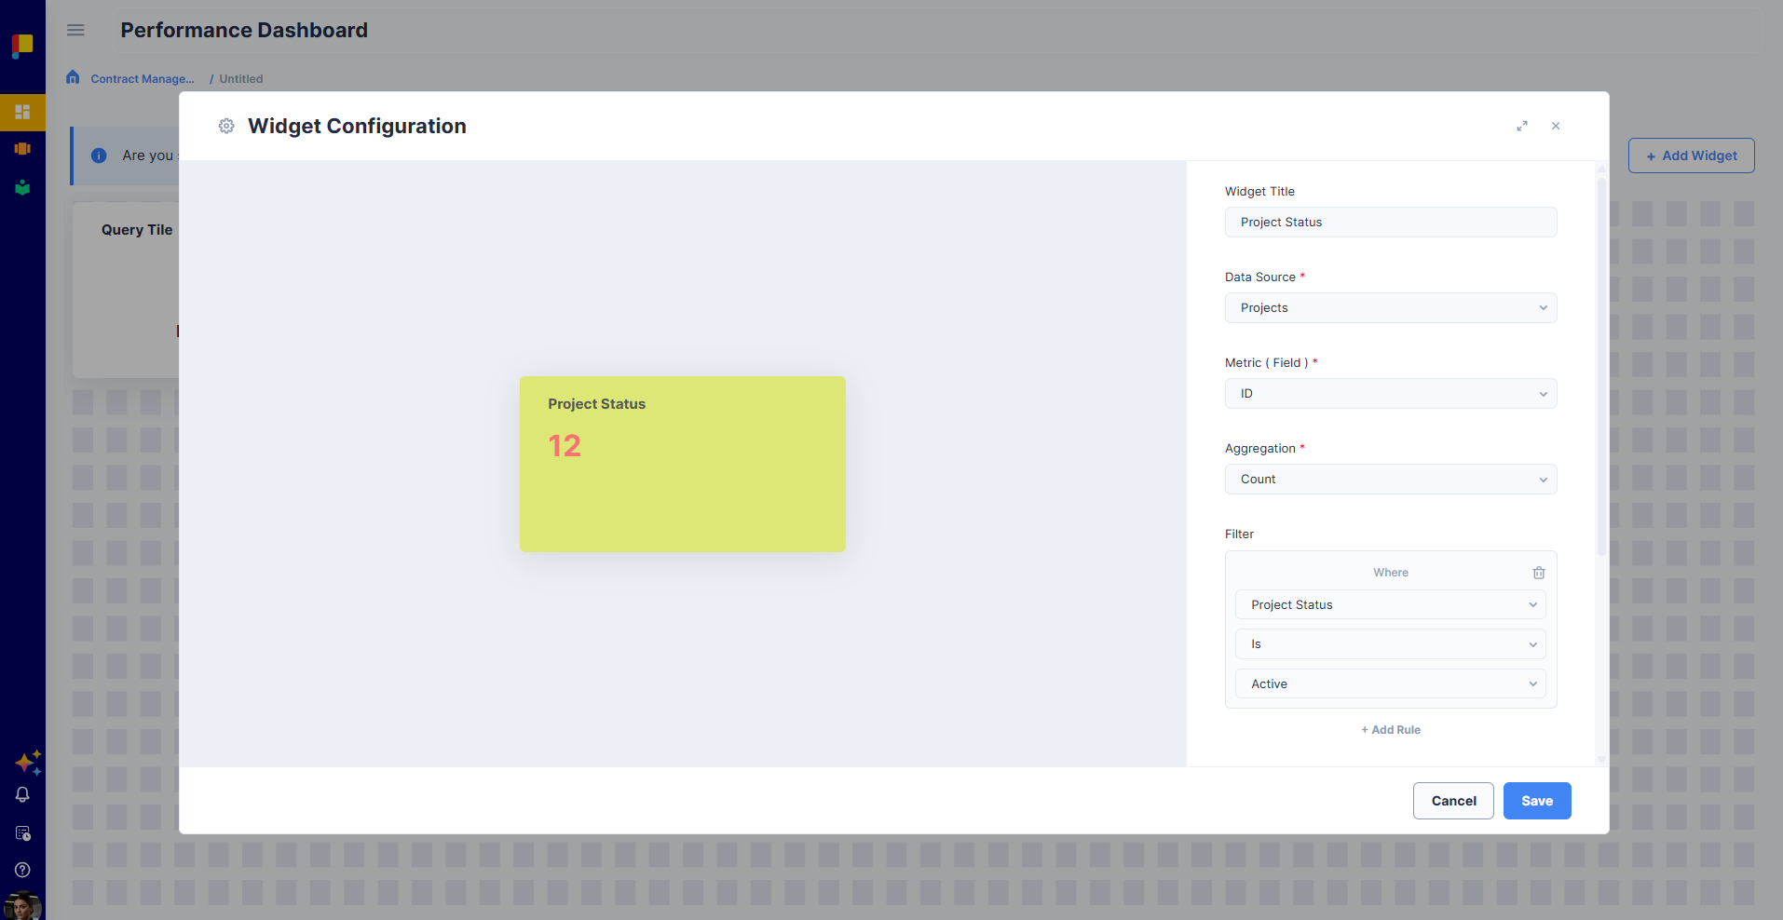Open the Aggregation Count dropdown
This screenshot has height=920, width=1783.
coord(1391,480)
